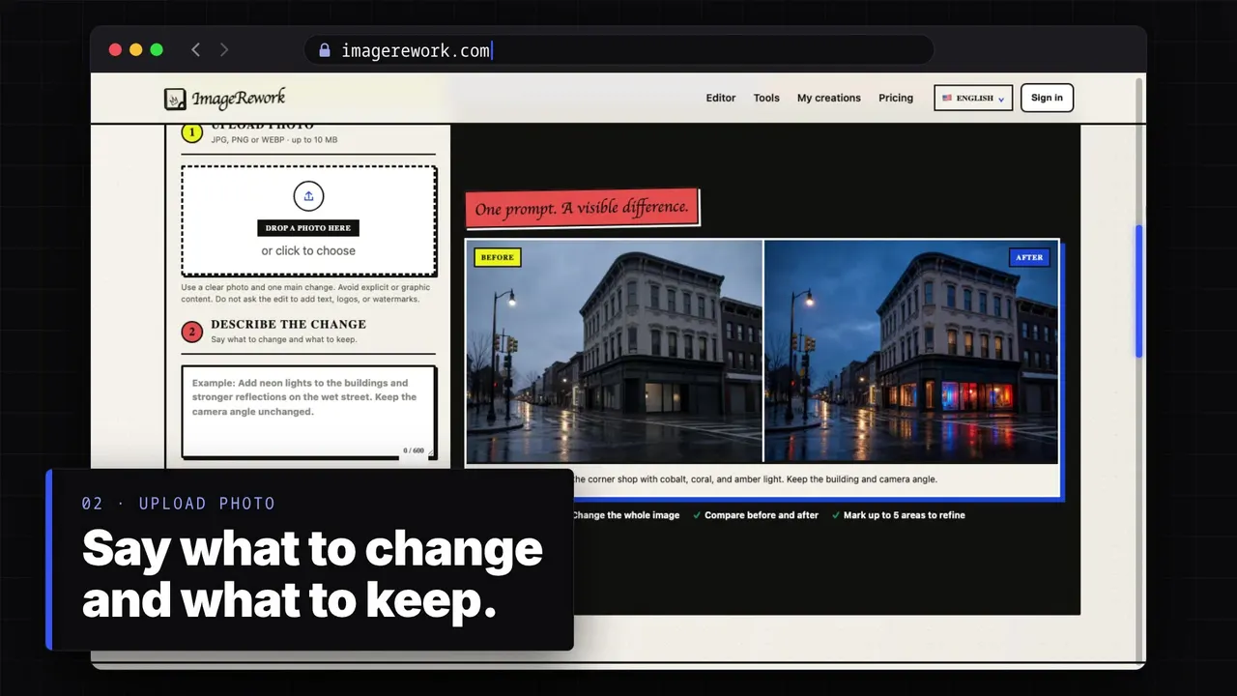The width and height of the screenshot is (1237, 696).
Task: Click the page's vertical scrollbar thumb
Action: point(1139,291)
